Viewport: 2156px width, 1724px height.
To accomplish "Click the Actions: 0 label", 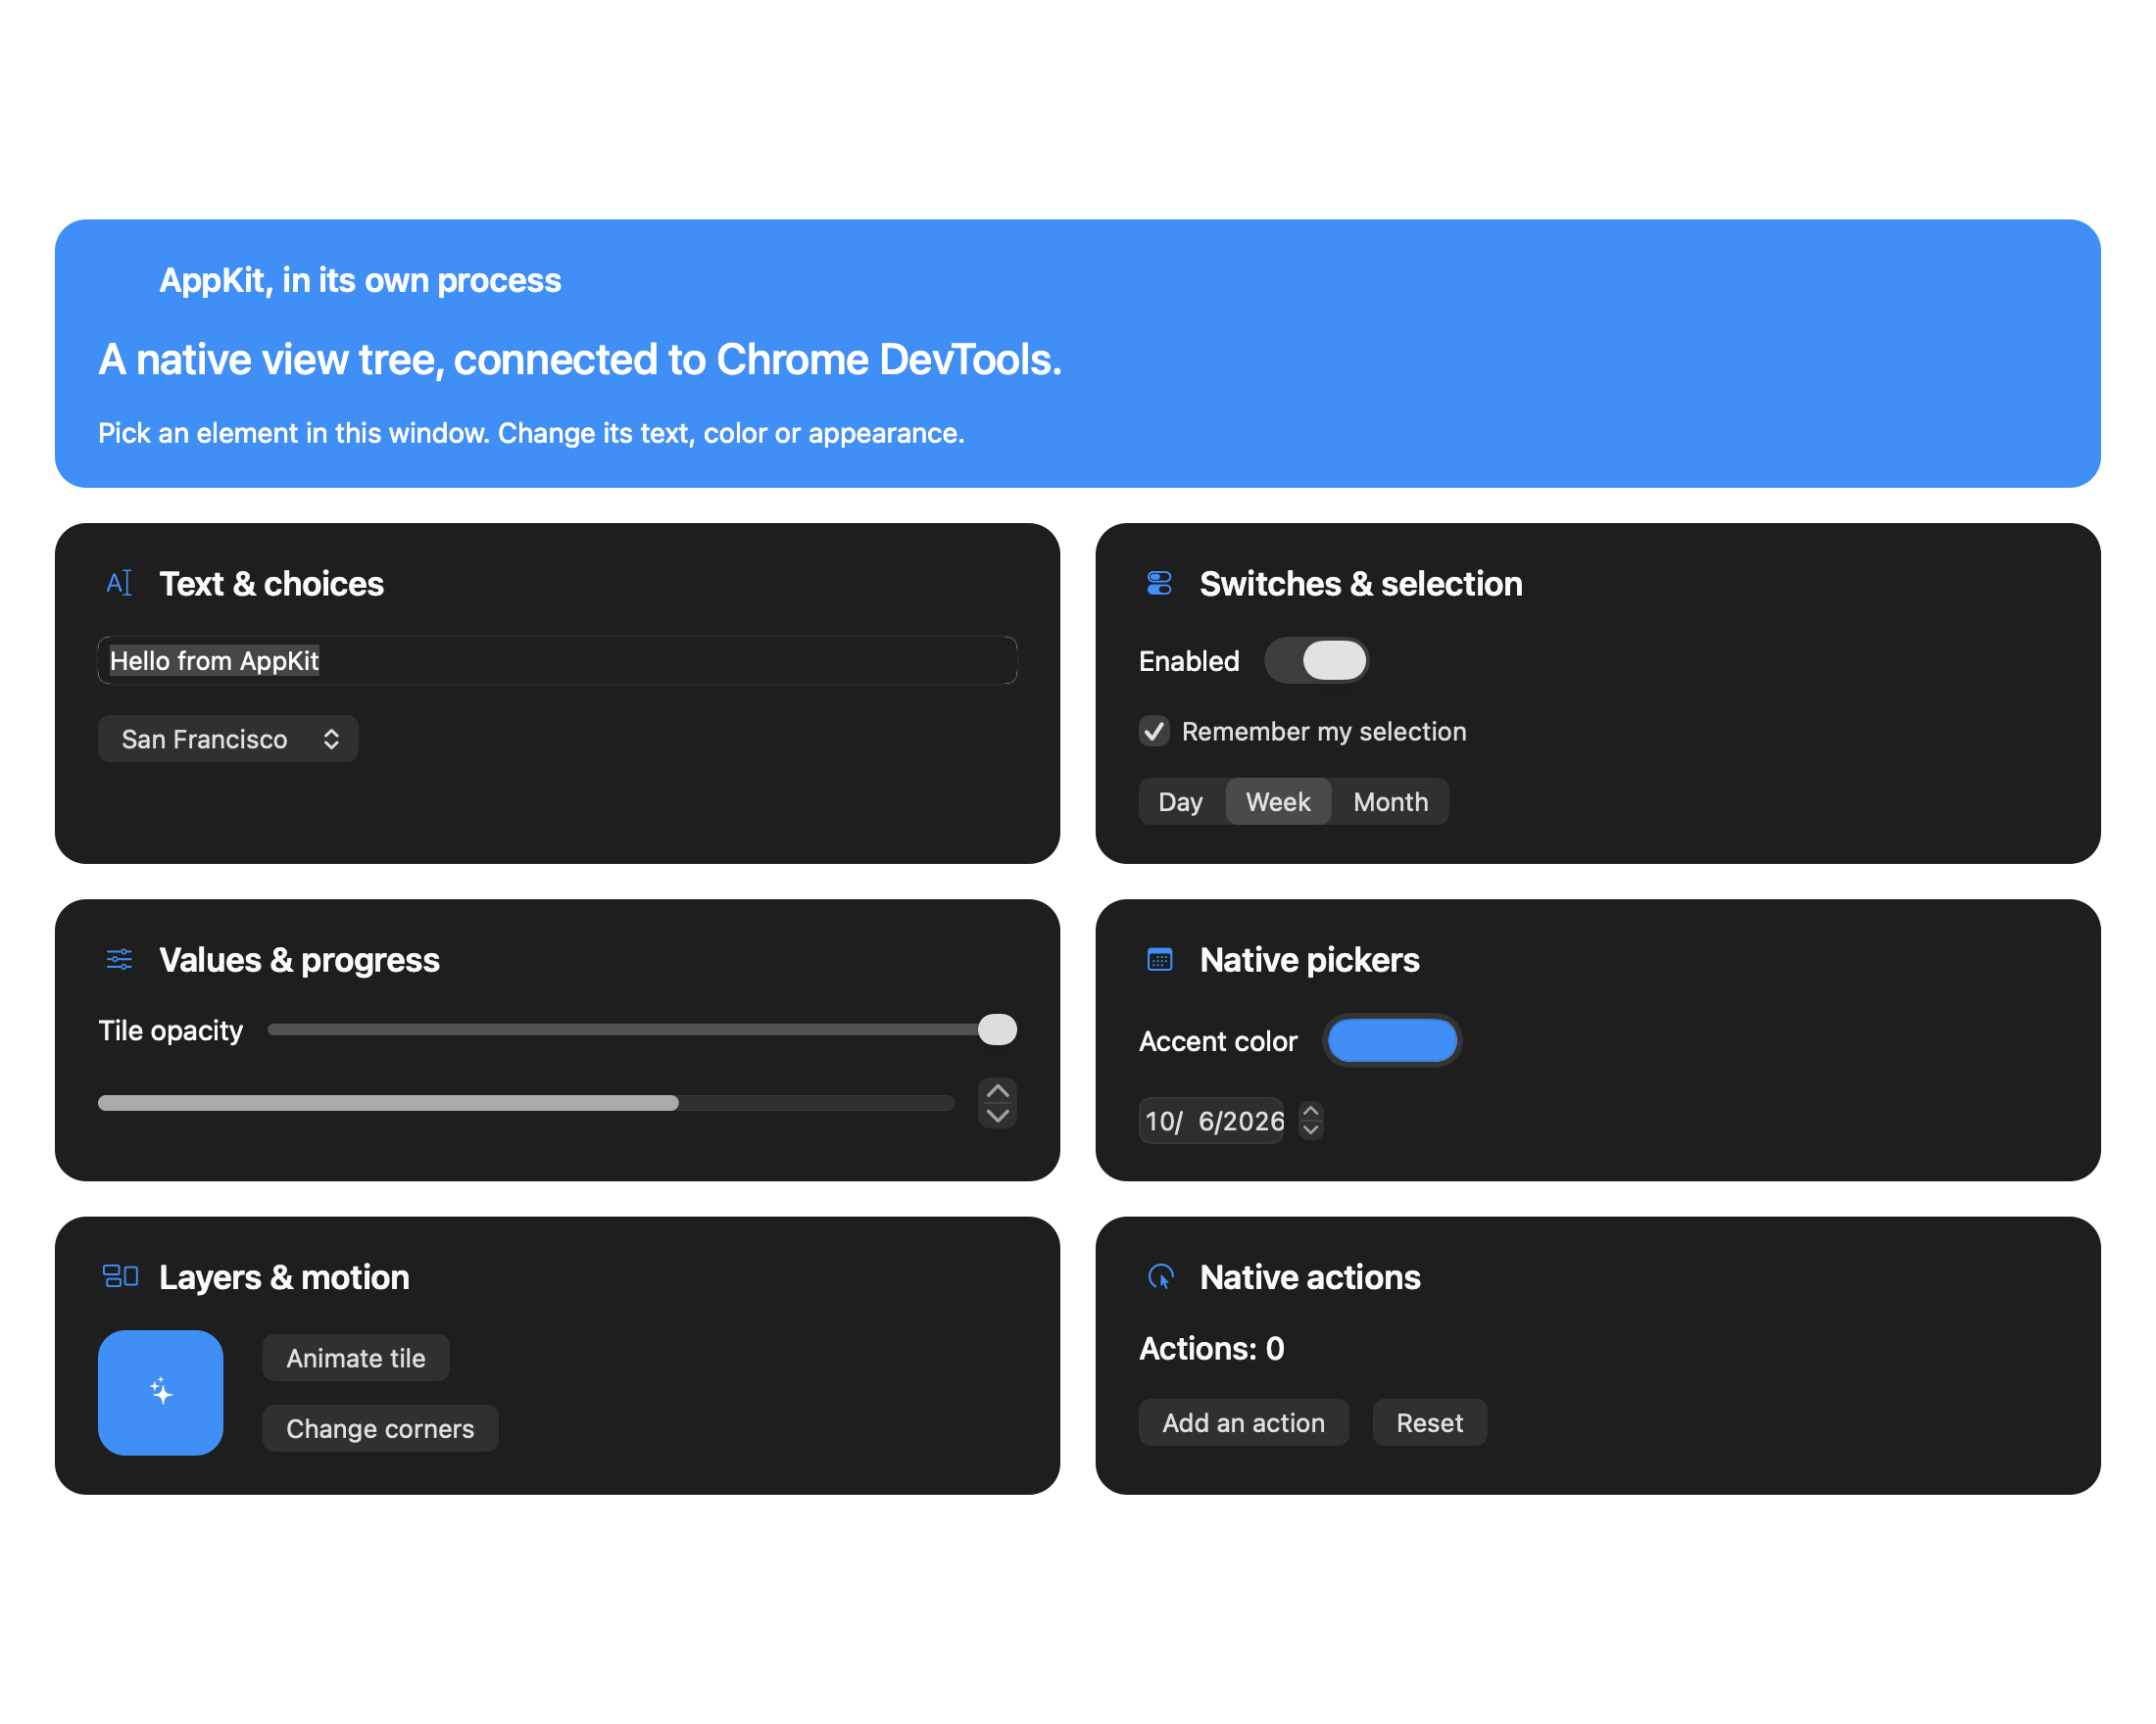I will click(1211, 1348).
